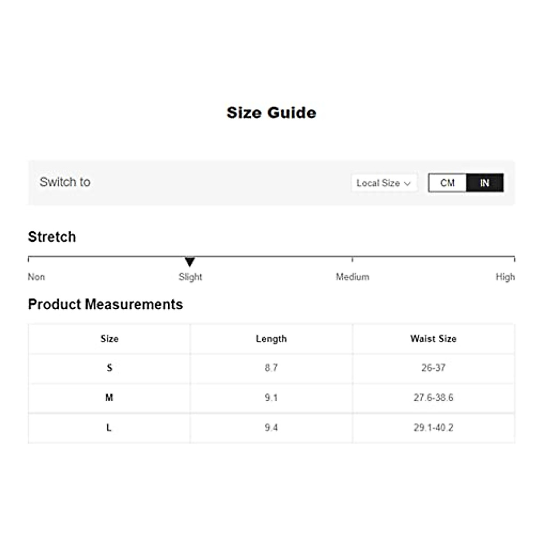Click the 8.7 length value
534x534 pixels.
[x=271, y=368]
